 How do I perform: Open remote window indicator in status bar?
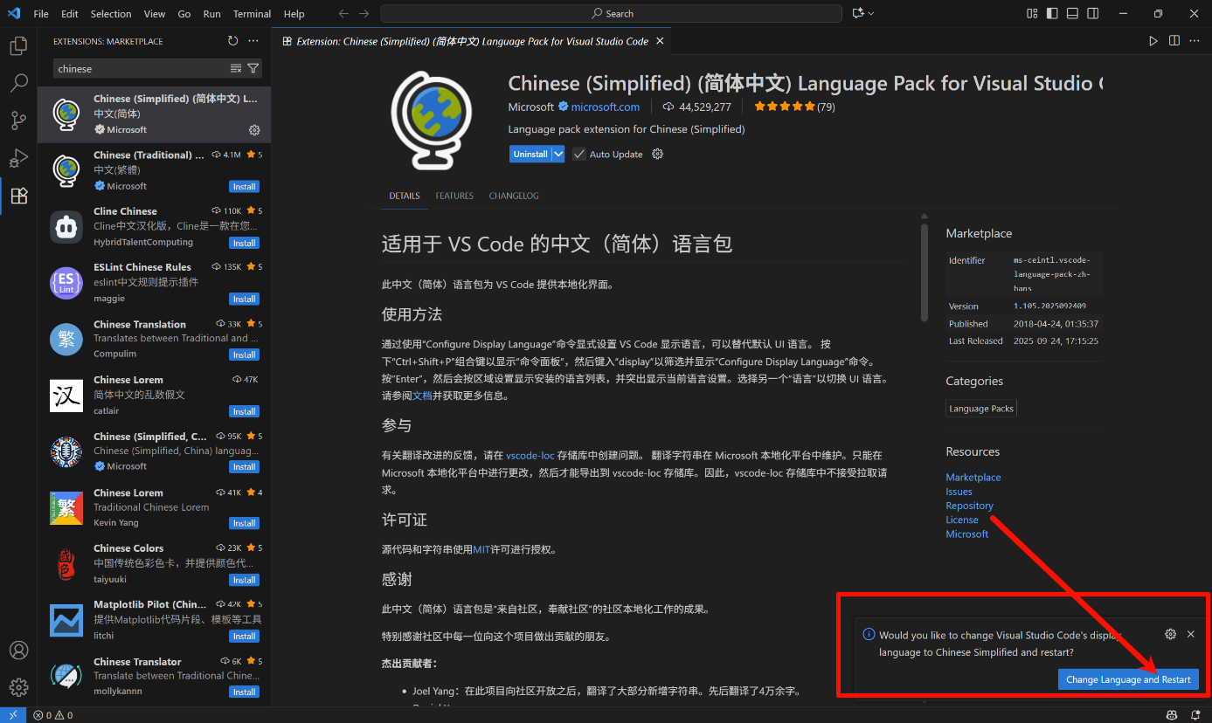click(x=13, y=715)
